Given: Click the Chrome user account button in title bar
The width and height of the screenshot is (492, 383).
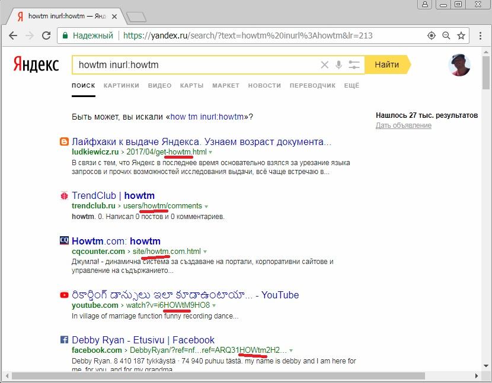Looking at the screenshot, I should click(425, 4).
